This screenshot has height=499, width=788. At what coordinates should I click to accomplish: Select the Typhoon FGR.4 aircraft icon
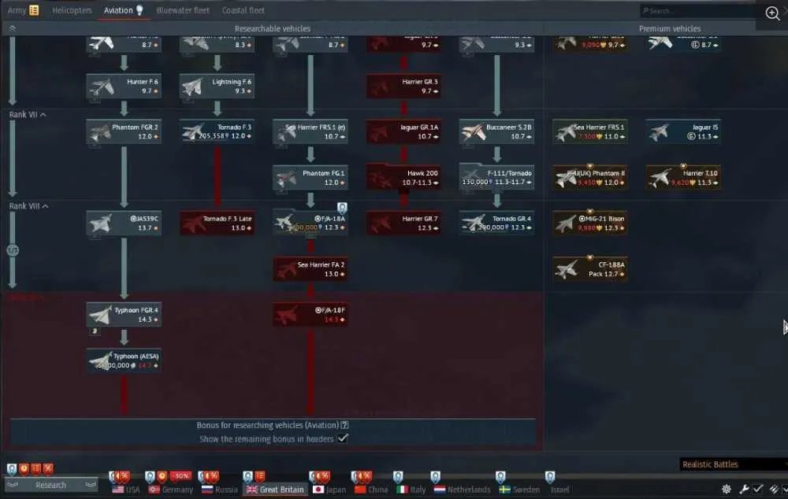pos(100,315)
